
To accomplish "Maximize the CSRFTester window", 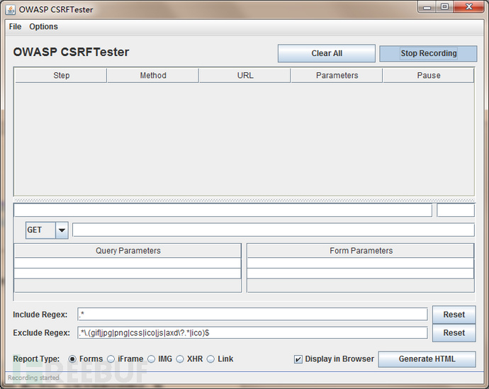I will pyautogui.click(x=445, y=7).
